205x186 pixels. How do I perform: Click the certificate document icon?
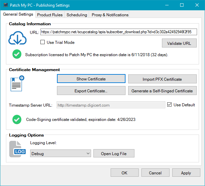click(18, 83)
